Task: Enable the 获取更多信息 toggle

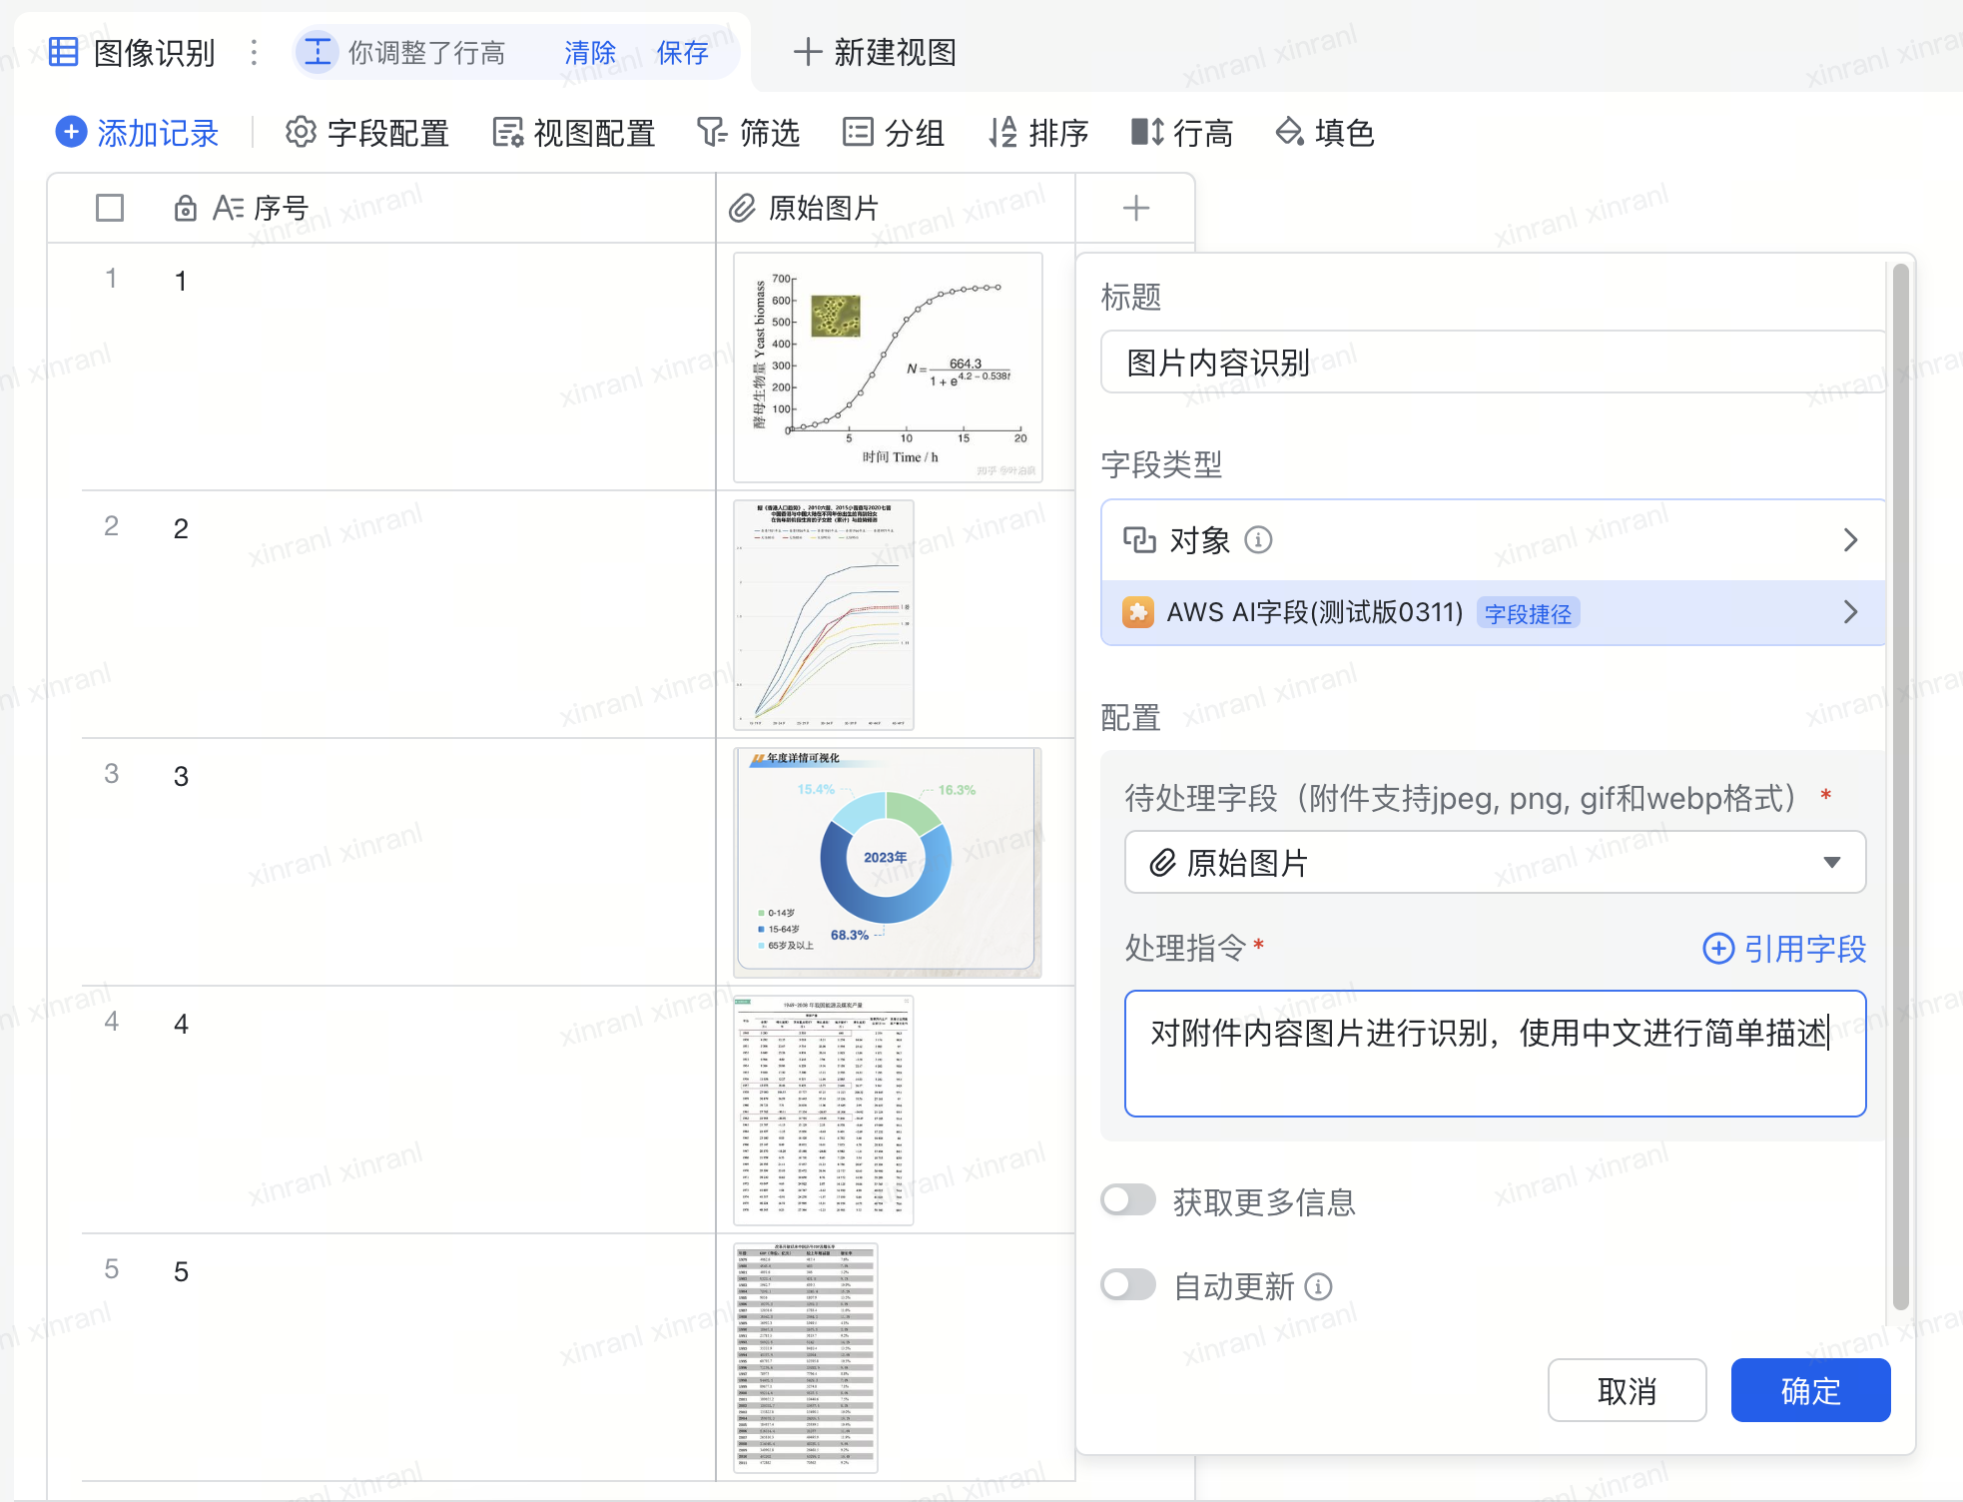Action: [1128, 1200]
